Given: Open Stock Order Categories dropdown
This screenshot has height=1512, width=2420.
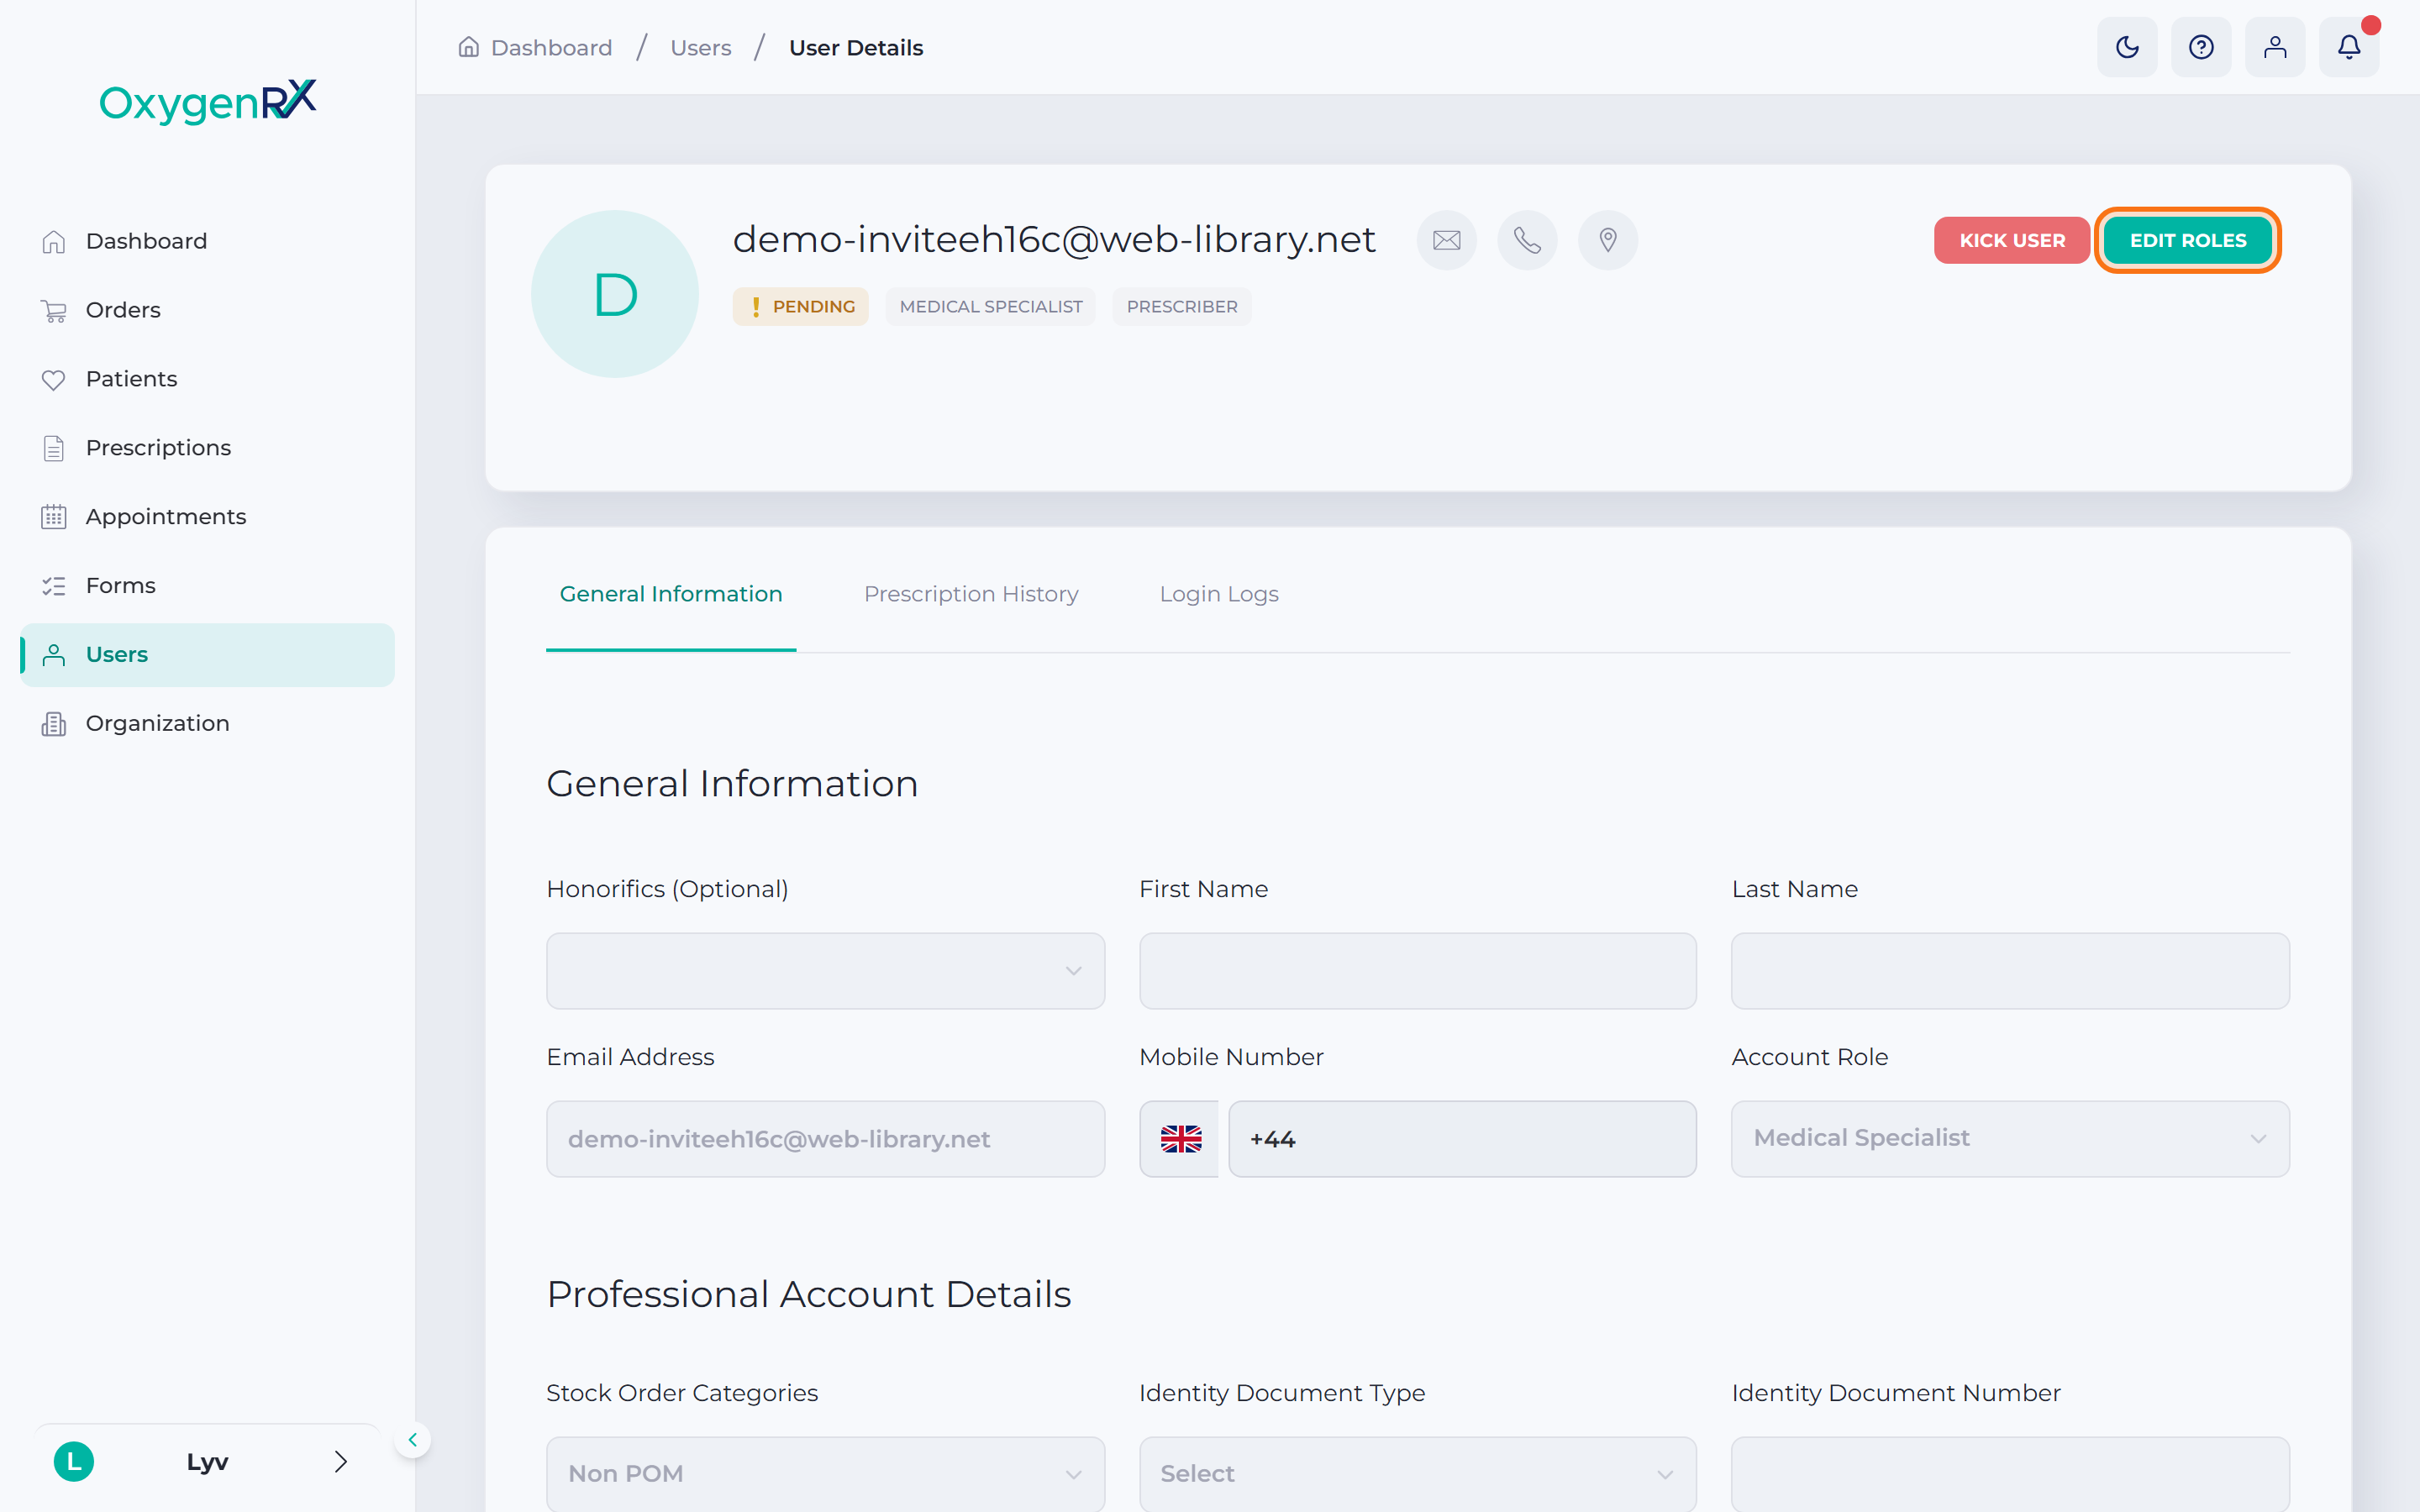Looking at the screenshot, I should point(825,1474).
